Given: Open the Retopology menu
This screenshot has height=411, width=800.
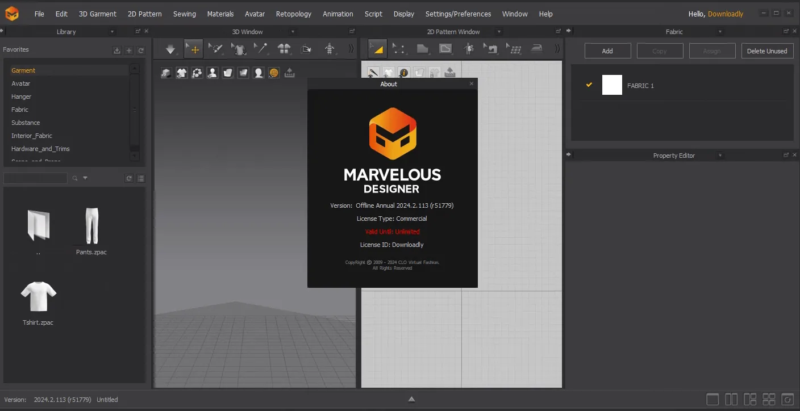Looking at the screenshot, I should pos(294,14).
